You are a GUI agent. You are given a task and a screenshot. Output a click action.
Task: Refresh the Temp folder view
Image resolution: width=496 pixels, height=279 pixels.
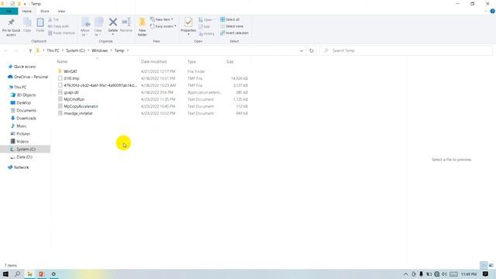click(x=312, y=50)
